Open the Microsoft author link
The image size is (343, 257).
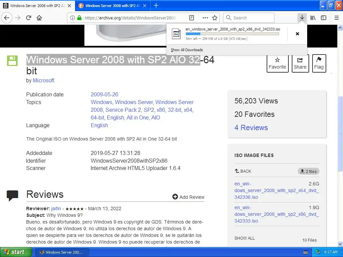pyautogui.click(x=44, y=80)
